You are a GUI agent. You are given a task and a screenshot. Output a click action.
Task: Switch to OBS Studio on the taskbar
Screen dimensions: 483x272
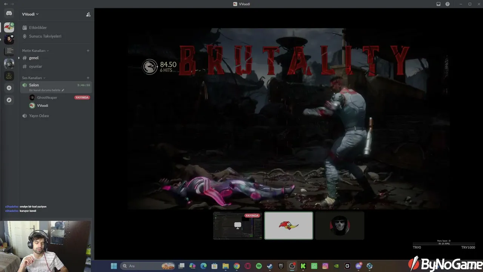[292, 266]
